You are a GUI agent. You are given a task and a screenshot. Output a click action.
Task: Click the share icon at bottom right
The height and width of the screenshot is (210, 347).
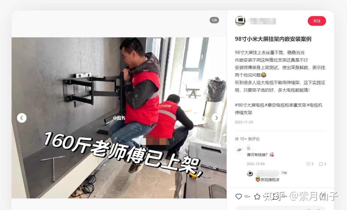323,197
